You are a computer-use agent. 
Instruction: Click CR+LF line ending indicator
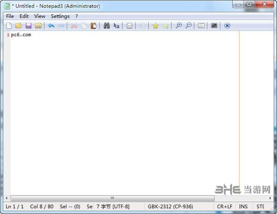224,207
